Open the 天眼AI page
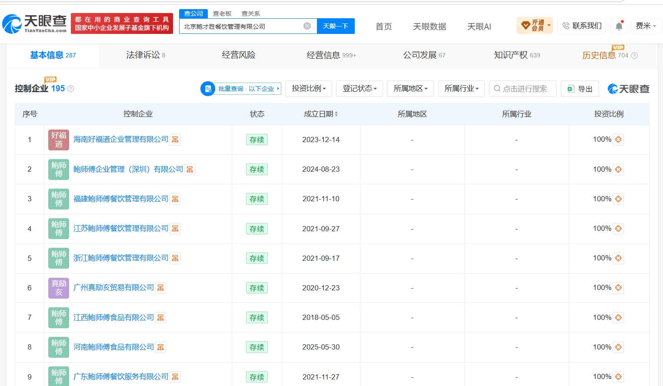The image size is (663, 386). (479, 27)
